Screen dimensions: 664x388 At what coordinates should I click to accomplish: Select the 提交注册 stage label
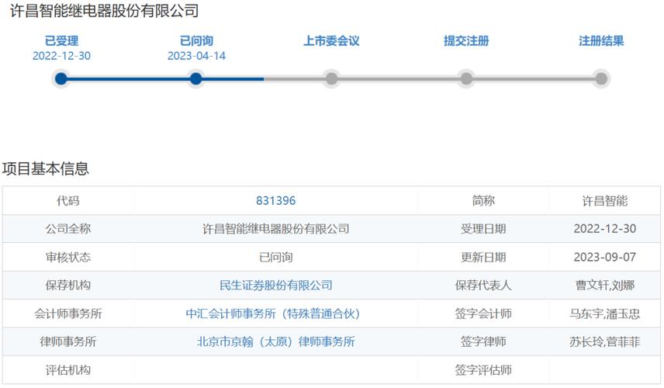[466, 41]
